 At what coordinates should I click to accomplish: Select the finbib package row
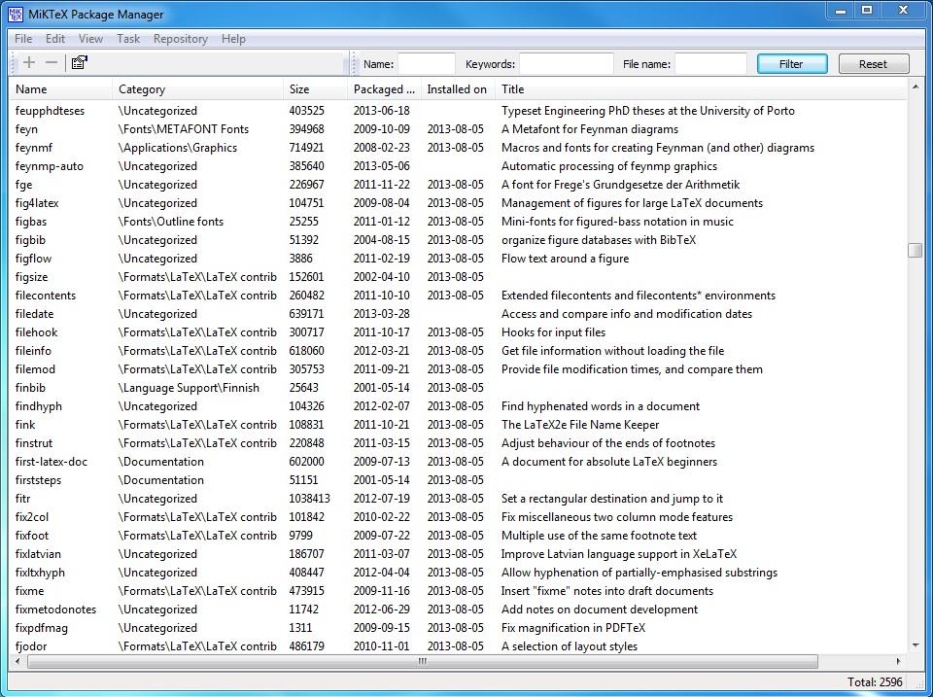click(458, 388)
